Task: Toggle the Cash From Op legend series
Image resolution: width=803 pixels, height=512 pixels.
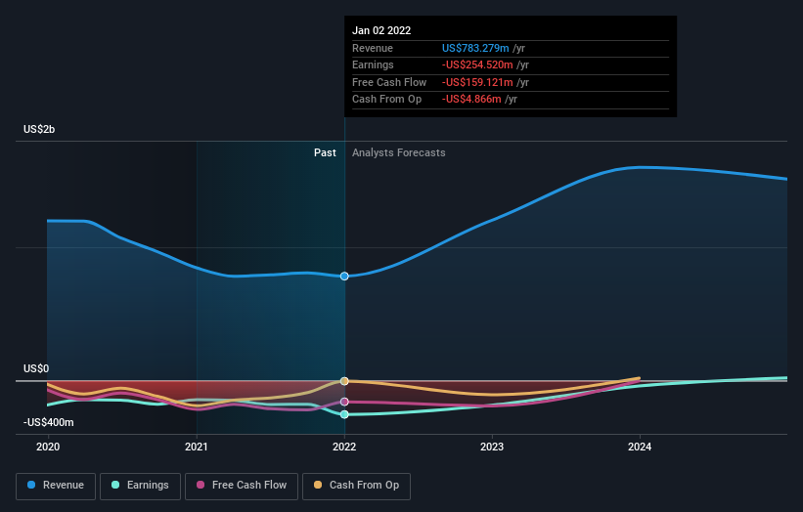Action: pos(356,486)
